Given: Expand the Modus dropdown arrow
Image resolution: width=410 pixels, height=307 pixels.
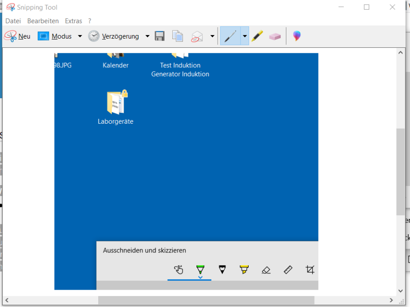Looking at the screenshot, I should tap(80, 36).
